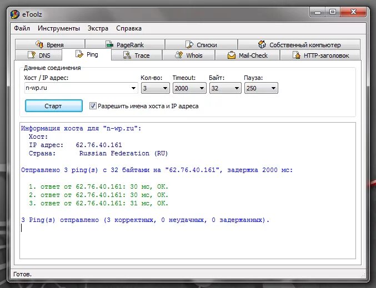Screen dimensions: 376x288
Task: Click the clock icon on Время tab
Action: 39,44
